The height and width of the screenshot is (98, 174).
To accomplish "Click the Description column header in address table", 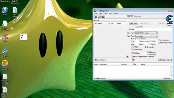I will (x=103, y=64).
